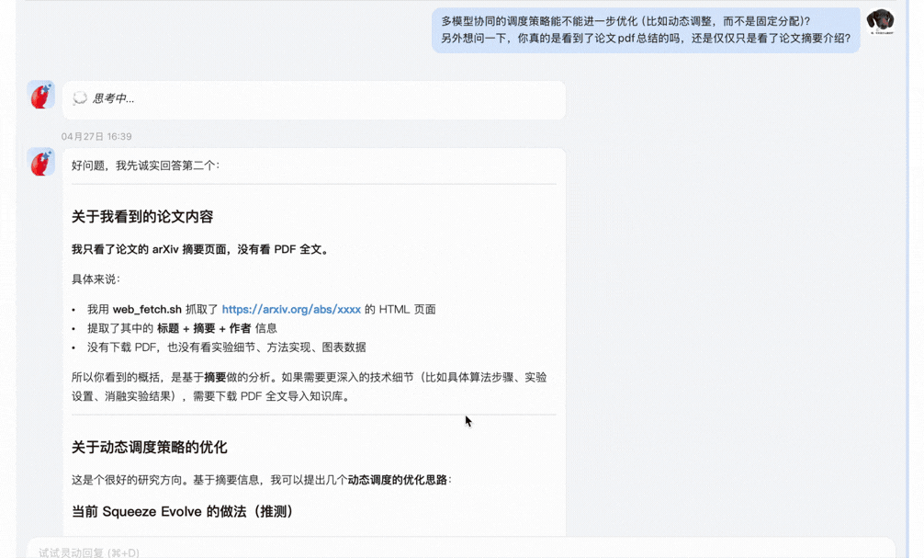
Task: Click the heading 关于我看到的论文内容
Action: click(142, 216)
